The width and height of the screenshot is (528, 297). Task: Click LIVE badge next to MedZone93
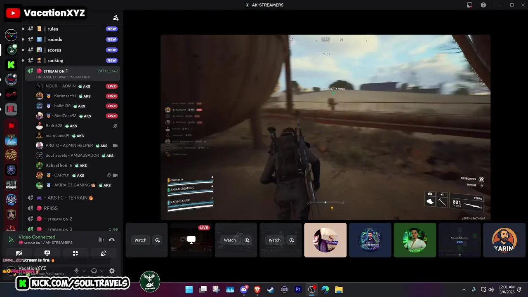click(x=112, y=116)
